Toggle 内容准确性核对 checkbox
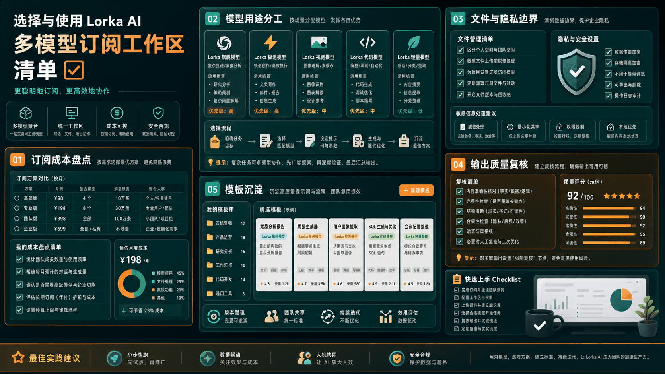This screenshot has height=374, width=665. pyautogui.click(x=459, y=191)
